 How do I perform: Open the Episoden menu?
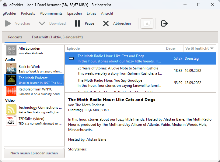pos(75,13)
